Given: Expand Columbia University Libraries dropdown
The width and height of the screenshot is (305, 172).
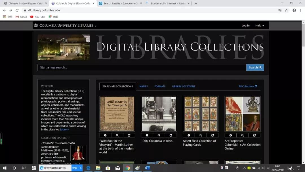Looking at the screenshot, I should pos(68,25).
